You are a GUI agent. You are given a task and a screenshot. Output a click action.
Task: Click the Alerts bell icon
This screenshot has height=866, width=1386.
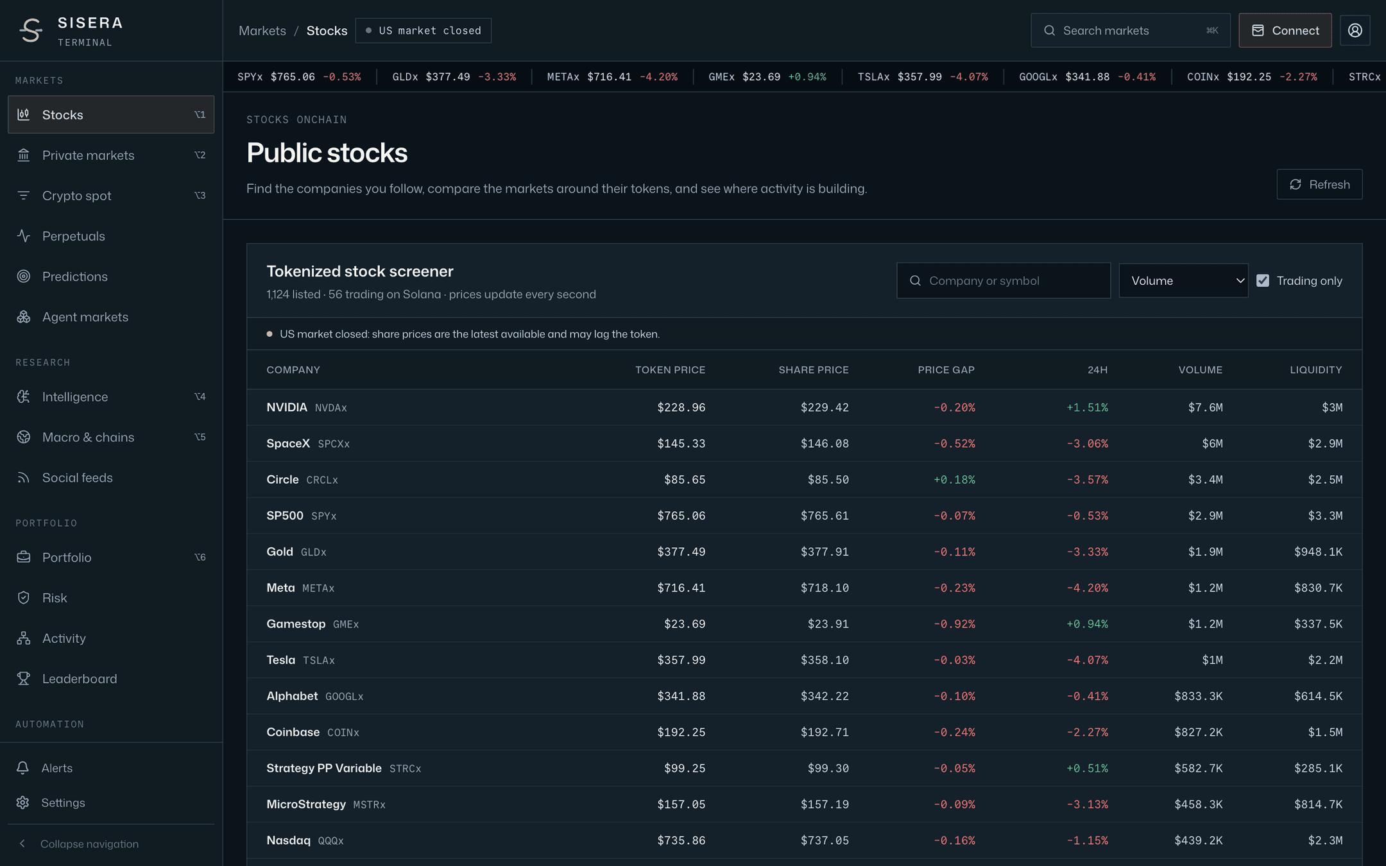[x=23, y=768]
